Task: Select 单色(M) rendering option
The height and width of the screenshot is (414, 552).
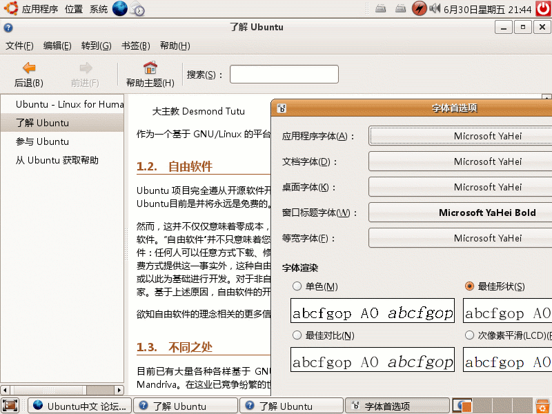Action: pos(315,286)
